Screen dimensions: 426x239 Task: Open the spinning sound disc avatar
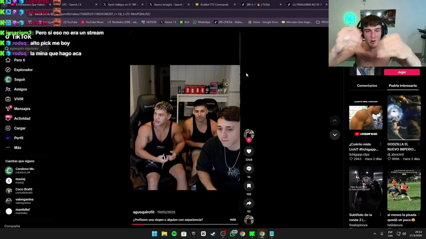[249, 220]
